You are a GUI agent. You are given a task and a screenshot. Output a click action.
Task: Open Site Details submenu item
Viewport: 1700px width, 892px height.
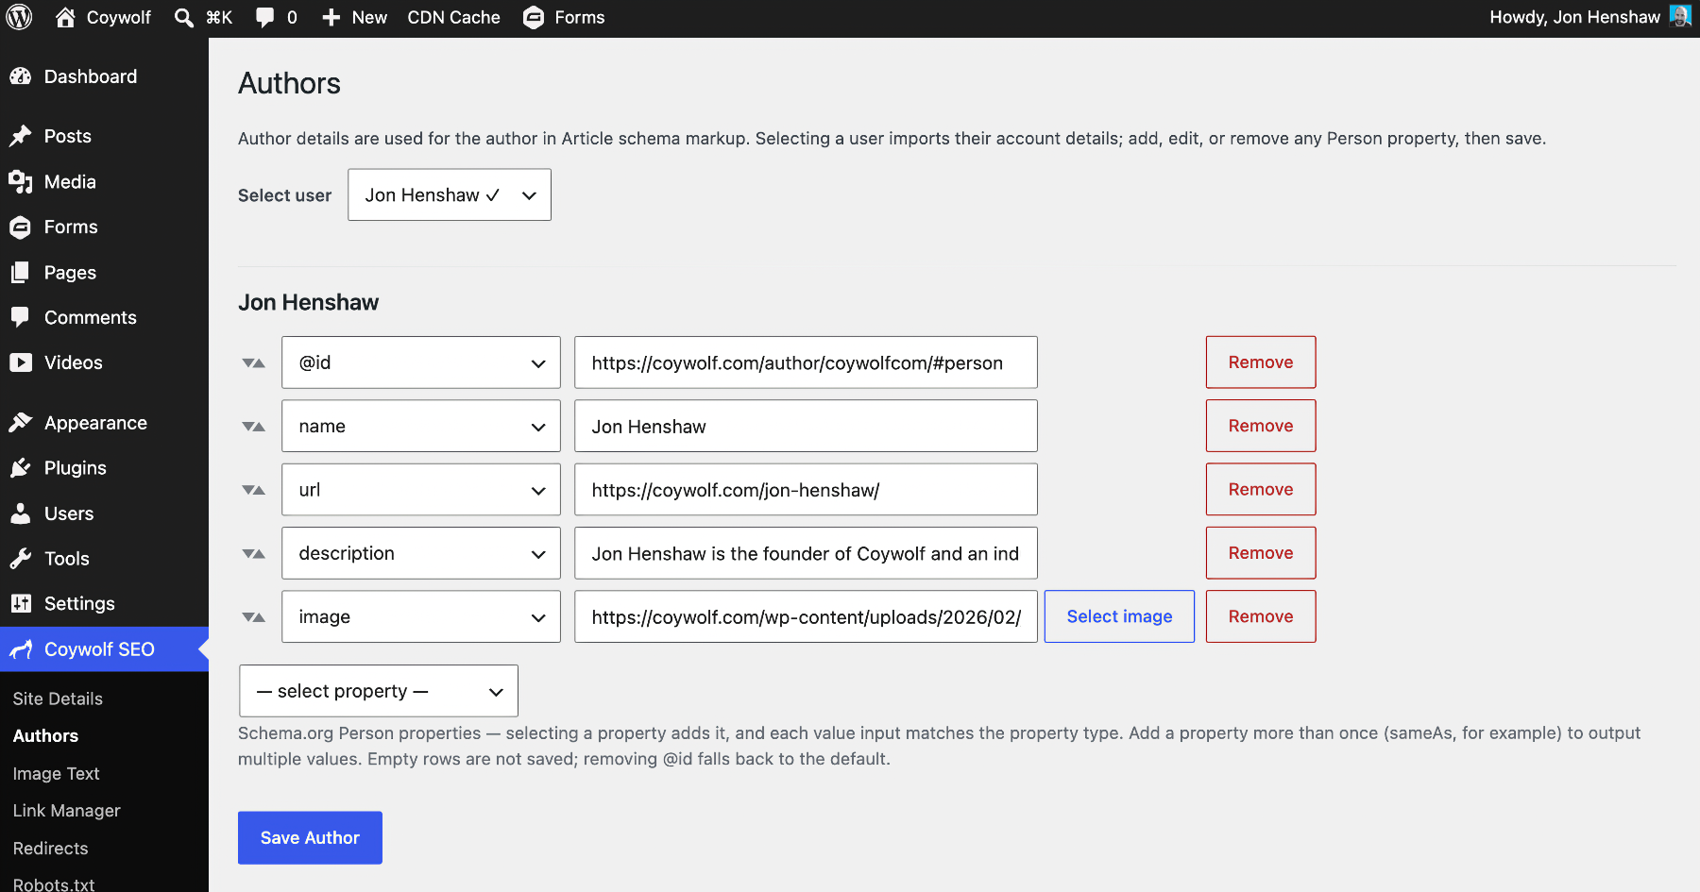(58, 698)
